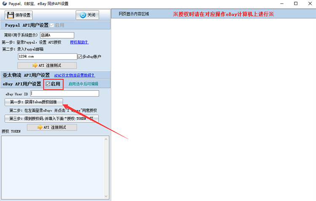
Task: Focus the eBay User ID field
Action: [x=64, y=94]
